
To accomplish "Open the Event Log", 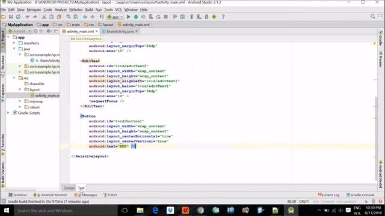I will coord(329,195).
